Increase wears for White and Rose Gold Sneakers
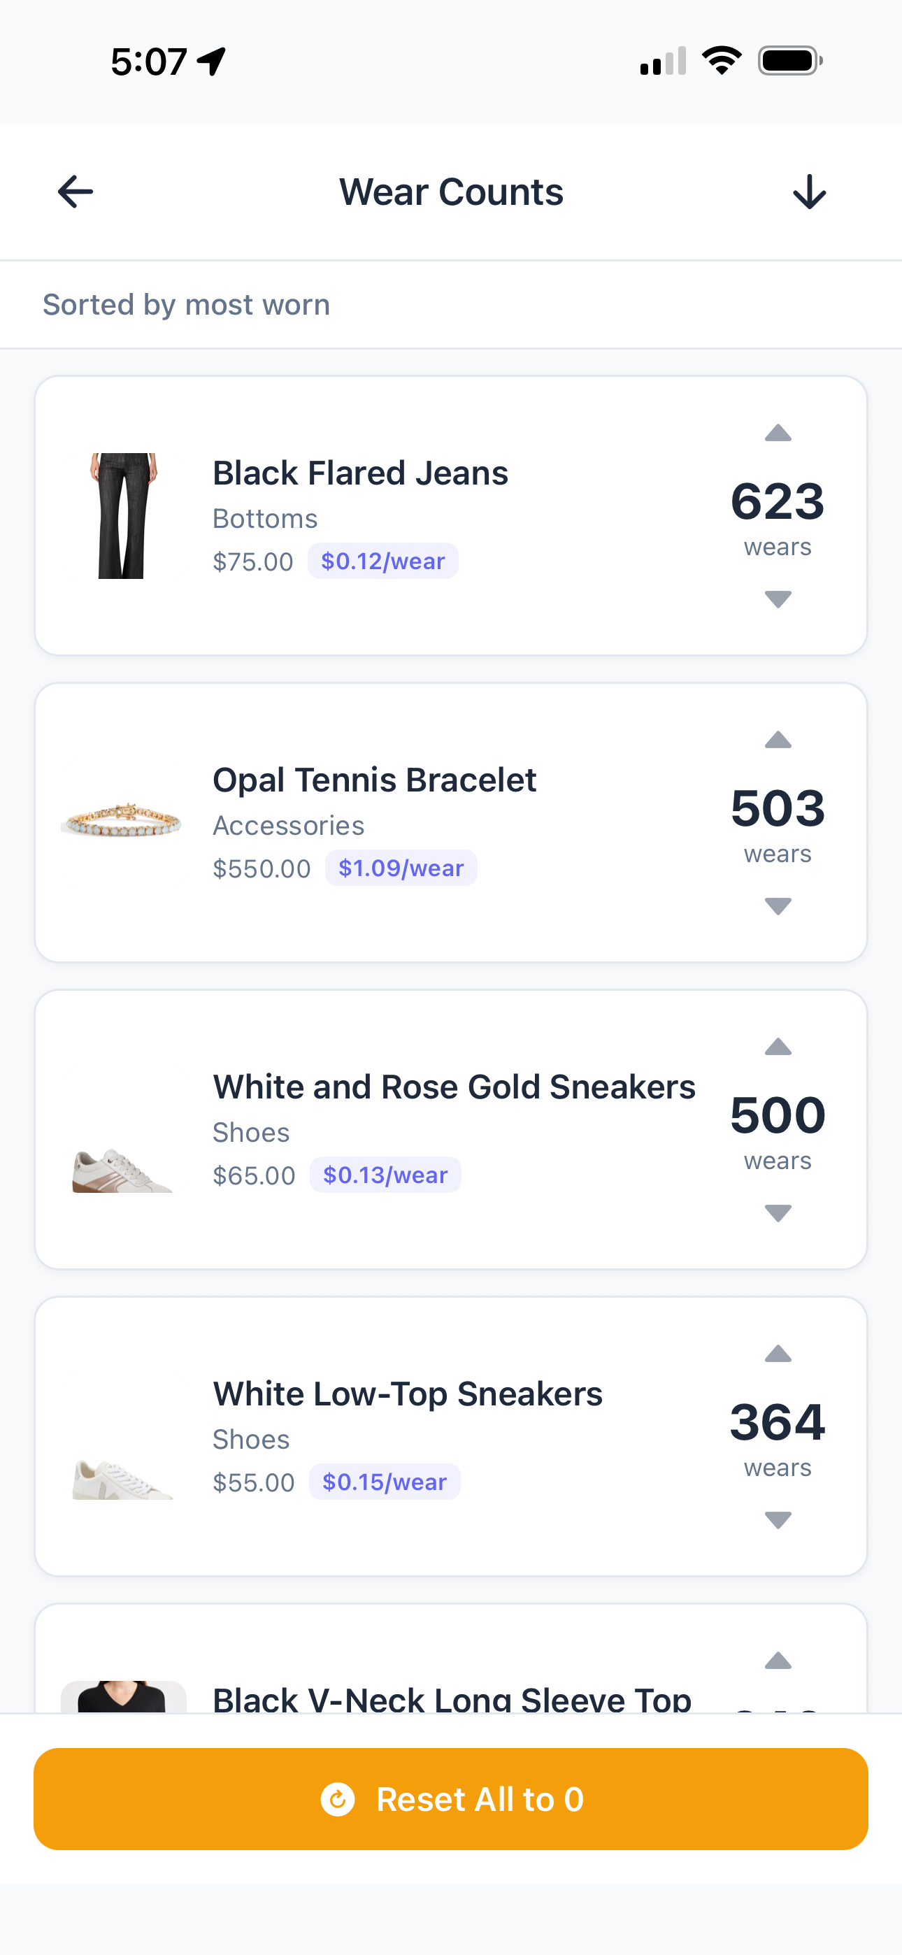This screenshot has width=902, height=1955. coord(778,1048)
